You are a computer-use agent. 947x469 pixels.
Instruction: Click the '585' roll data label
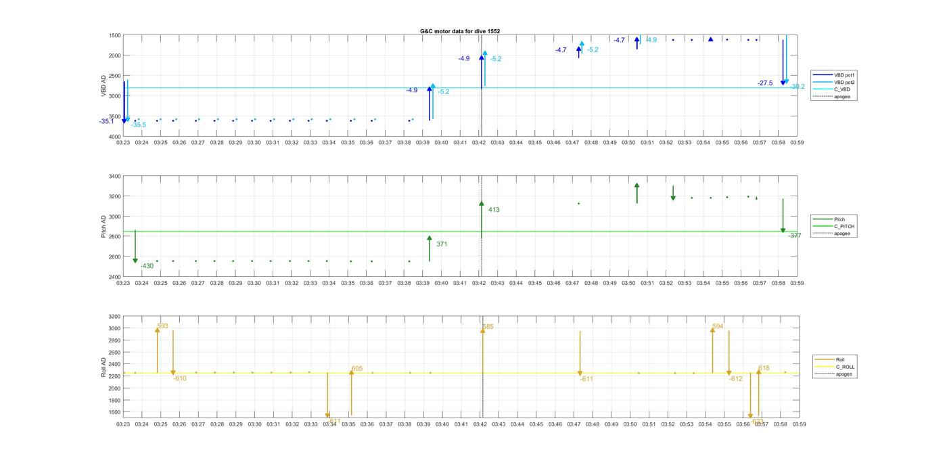coord(488,327)
